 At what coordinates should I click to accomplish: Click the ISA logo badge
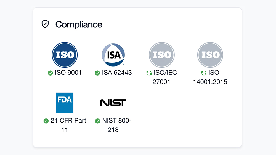[113, 55]
